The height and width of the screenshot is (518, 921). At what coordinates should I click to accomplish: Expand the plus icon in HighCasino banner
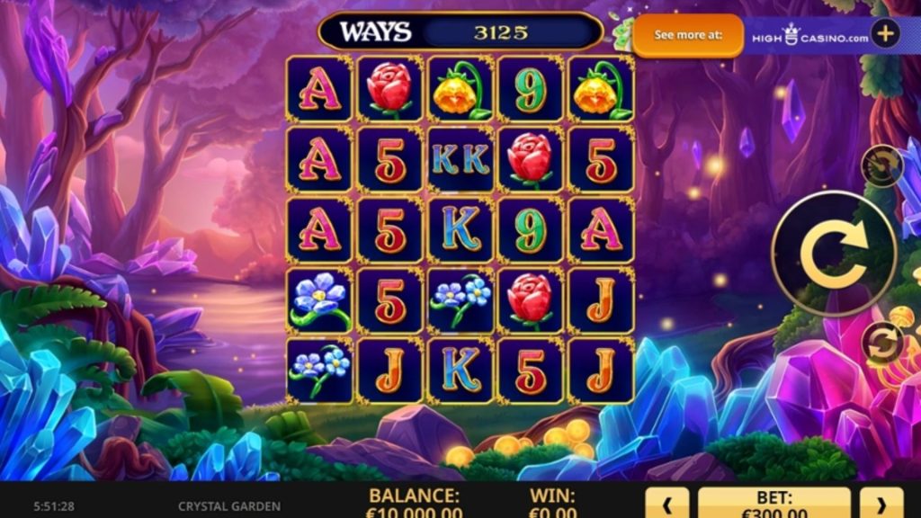click(886, 34)
